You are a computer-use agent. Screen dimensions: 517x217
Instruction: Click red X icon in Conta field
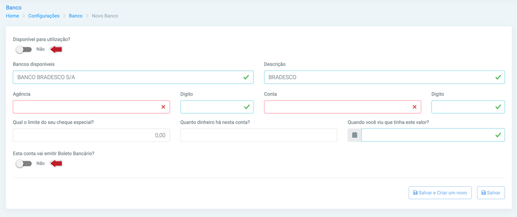pyautogui.click(x=415, y=107)
